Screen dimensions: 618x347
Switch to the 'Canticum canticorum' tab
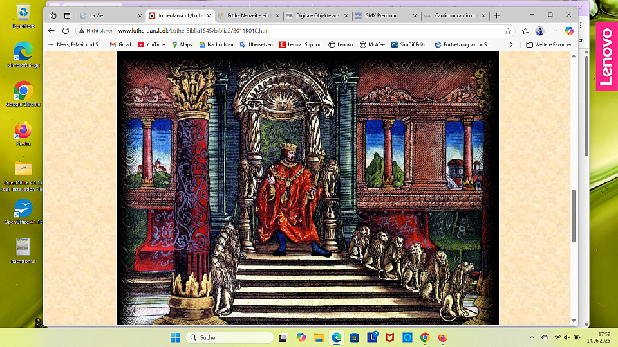point(455,15)
